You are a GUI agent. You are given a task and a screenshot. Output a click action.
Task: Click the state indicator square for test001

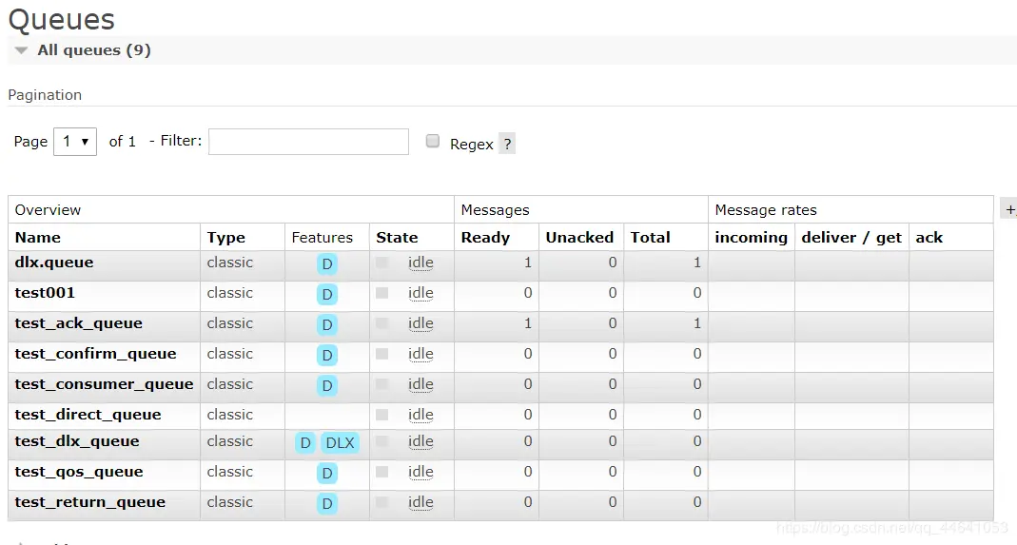click(x=382, y=293)
